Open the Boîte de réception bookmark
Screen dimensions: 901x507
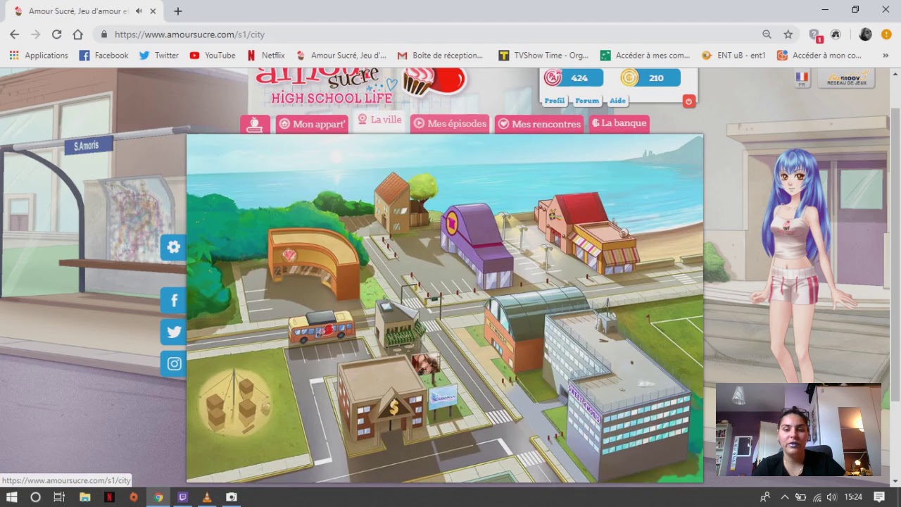[x=440, y=55]
